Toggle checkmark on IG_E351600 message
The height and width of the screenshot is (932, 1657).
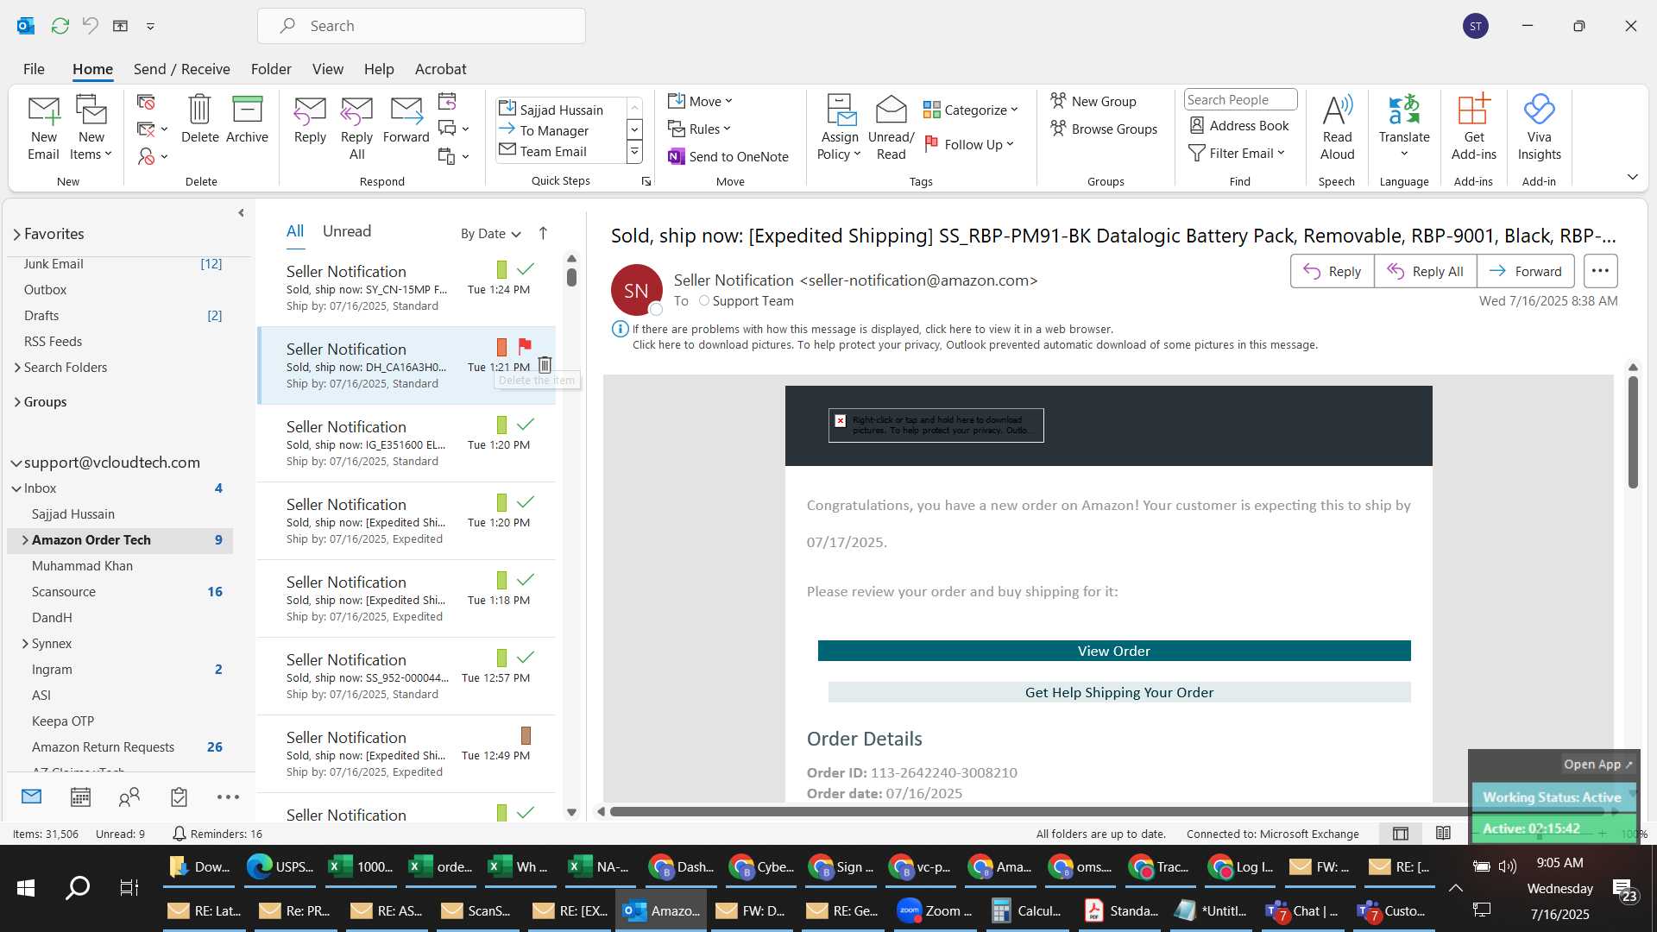pos(525,424)
